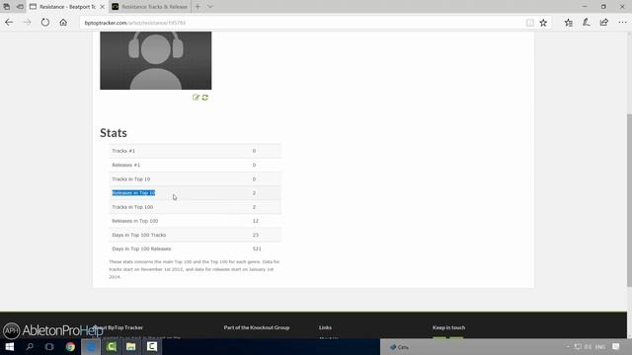Screen dimensions: 632x355
Task: Click the value 521 in stats
Action: tap(257, 248)
